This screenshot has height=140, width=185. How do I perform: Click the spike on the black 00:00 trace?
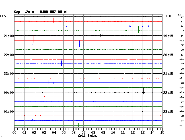(x=143, y=91)
